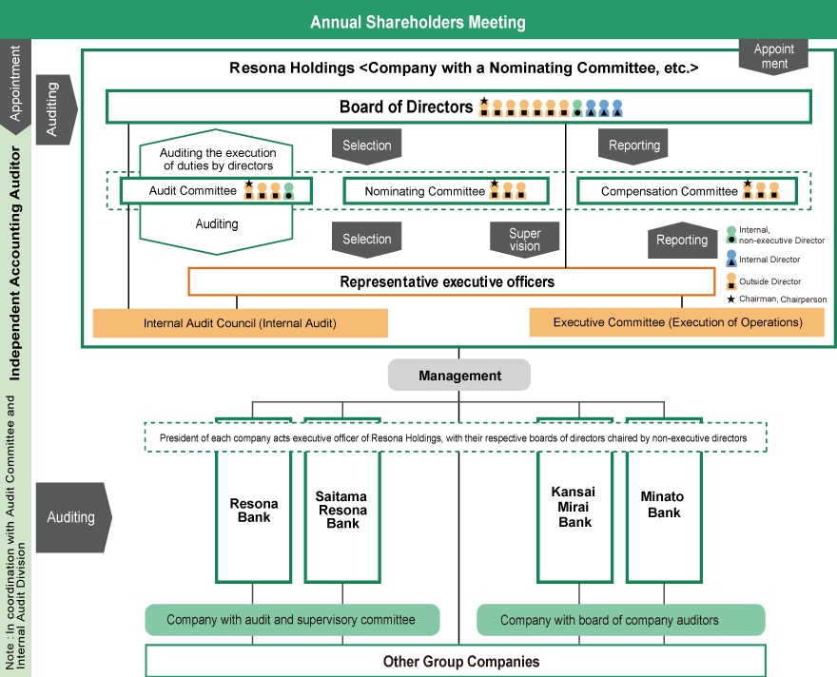The image size is (837, 677).
Task: Click the grey Management label
Action: pyautogui.click(x=459, y=375)
